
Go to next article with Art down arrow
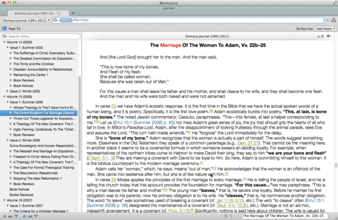[x=16, y=216]
